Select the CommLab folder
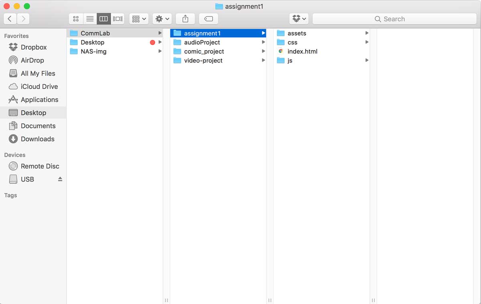The image size is (481, 304). (x=115, y=33)
